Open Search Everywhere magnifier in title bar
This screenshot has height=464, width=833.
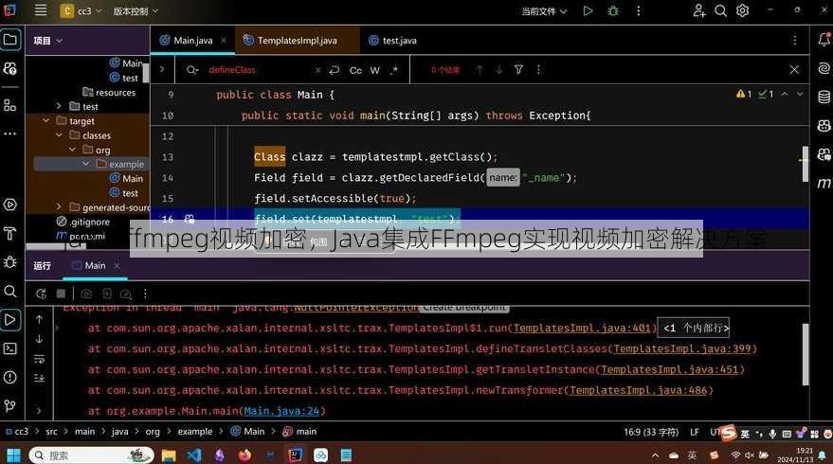click(x=720, y=10)
